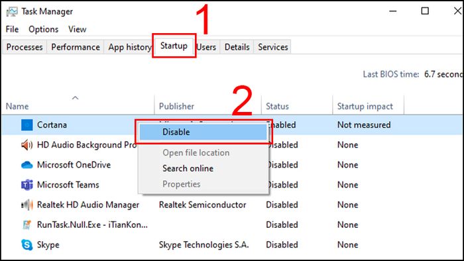
Task: Click the Disabled status for RunTask.Null.Exe
Action: pyautogui.click(x=282, y=225)
